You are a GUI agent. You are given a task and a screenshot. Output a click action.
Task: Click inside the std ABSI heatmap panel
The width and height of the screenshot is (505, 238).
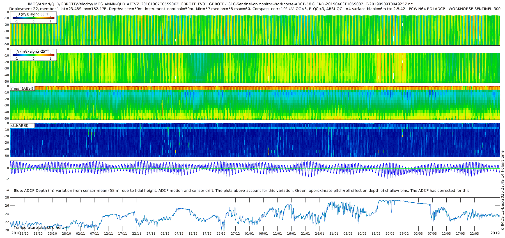pyautogui.click(x=255, y=140)
